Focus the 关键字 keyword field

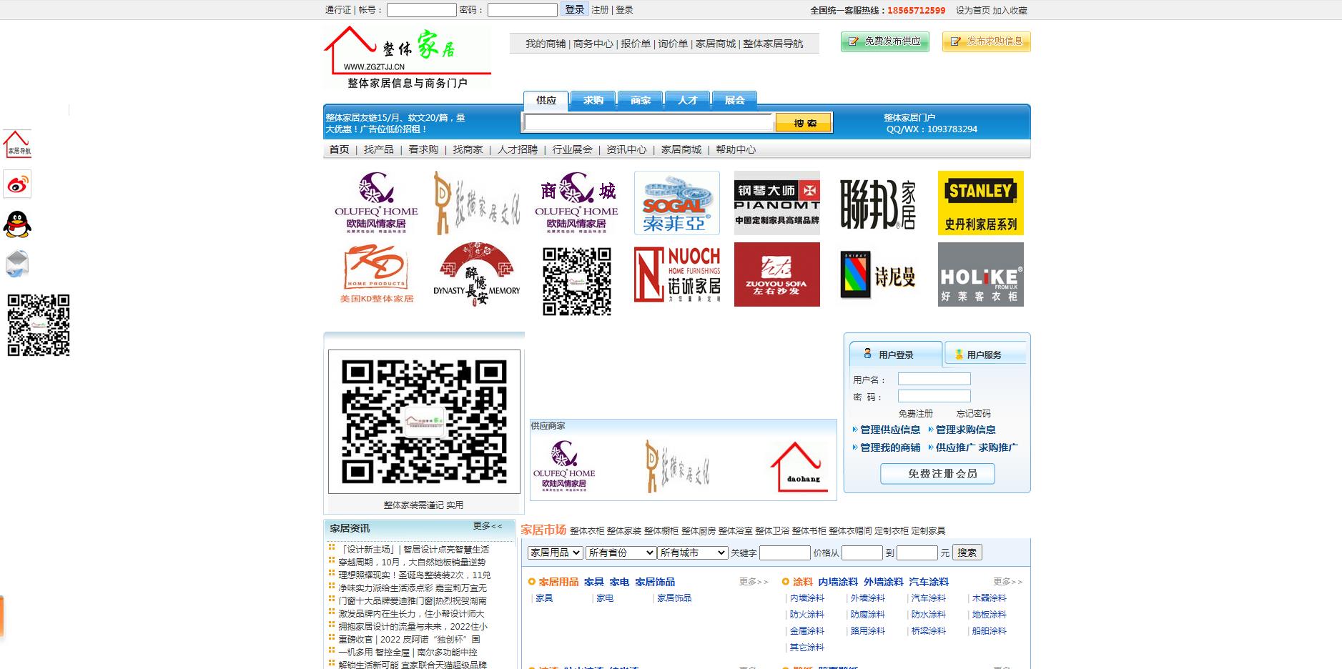784,552
